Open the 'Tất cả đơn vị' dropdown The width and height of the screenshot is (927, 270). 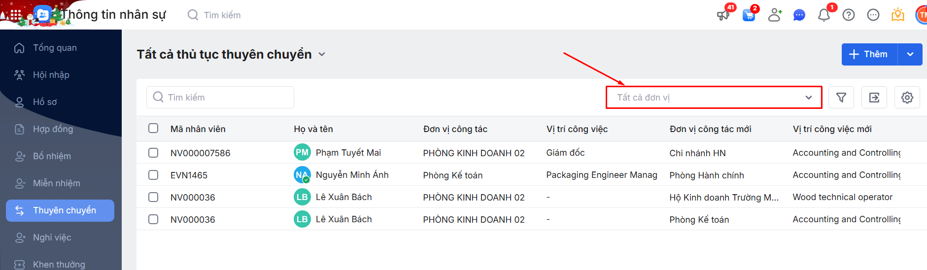click(x=714, y=98)
